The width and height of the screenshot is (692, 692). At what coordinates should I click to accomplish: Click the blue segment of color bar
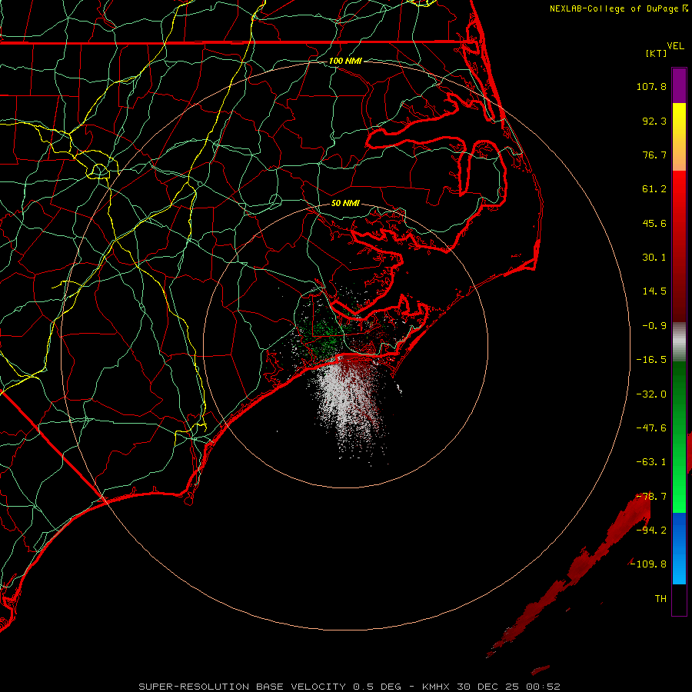click(679, 548)
